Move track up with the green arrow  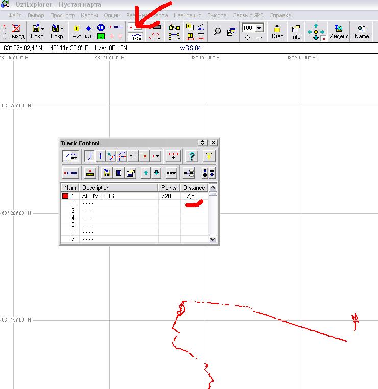(x=146, y=173)
